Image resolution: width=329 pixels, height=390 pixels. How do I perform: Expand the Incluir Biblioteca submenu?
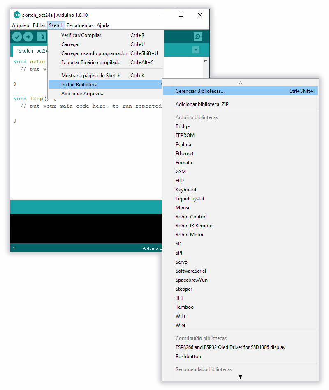(x=106, y=85)
